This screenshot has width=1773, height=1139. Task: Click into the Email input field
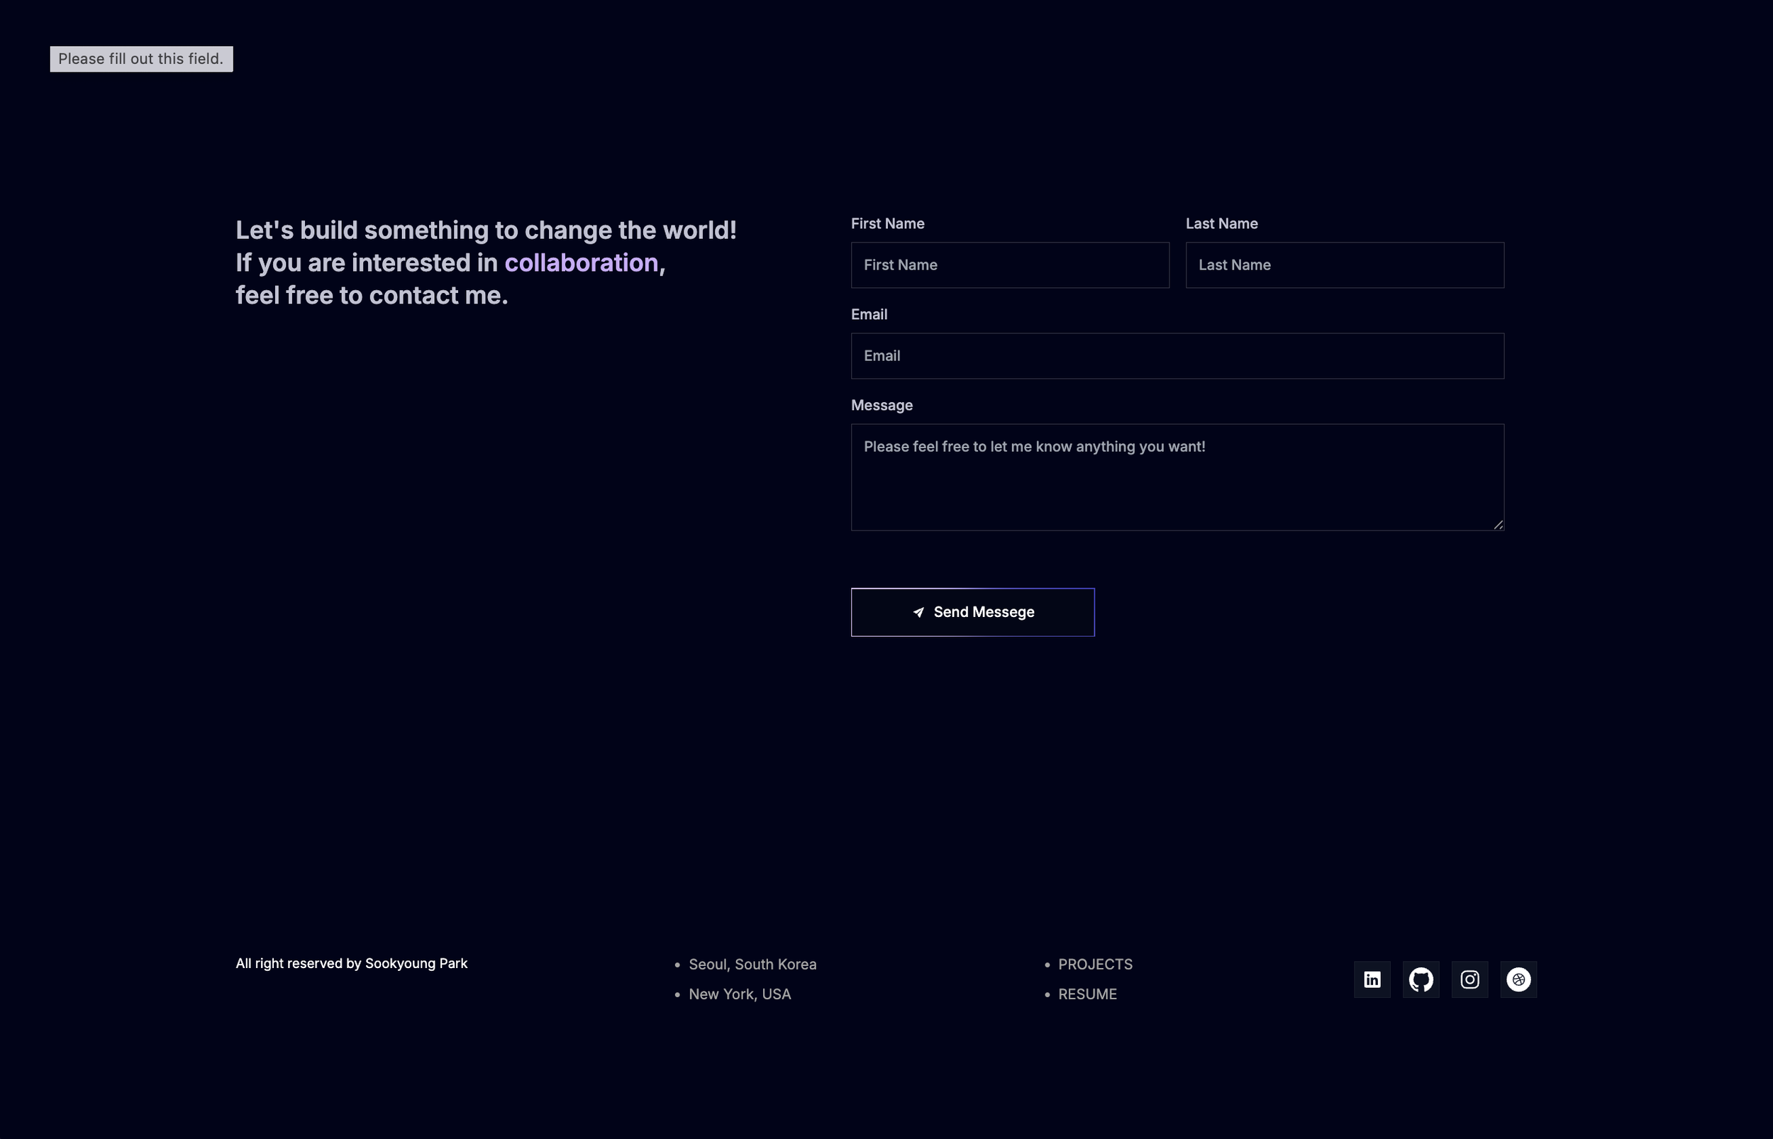[1177, 356]
